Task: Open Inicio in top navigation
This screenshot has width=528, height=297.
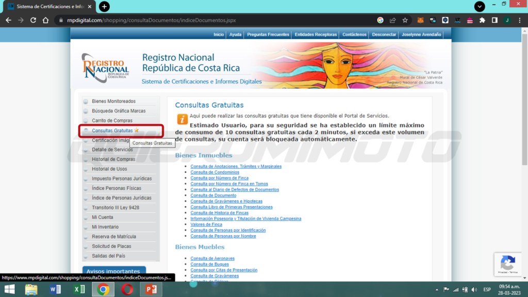Action: (x=219, y=35)
